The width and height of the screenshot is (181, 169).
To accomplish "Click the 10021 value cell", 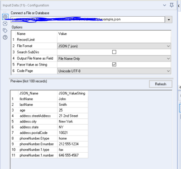I will click(x=73, y=133).
